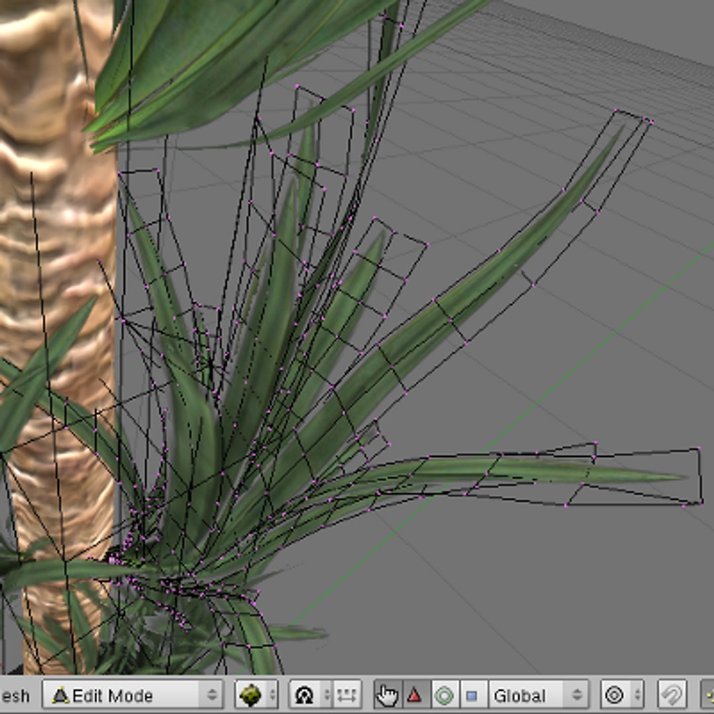Toggle move object centers only button

click(x=348, y=695)
